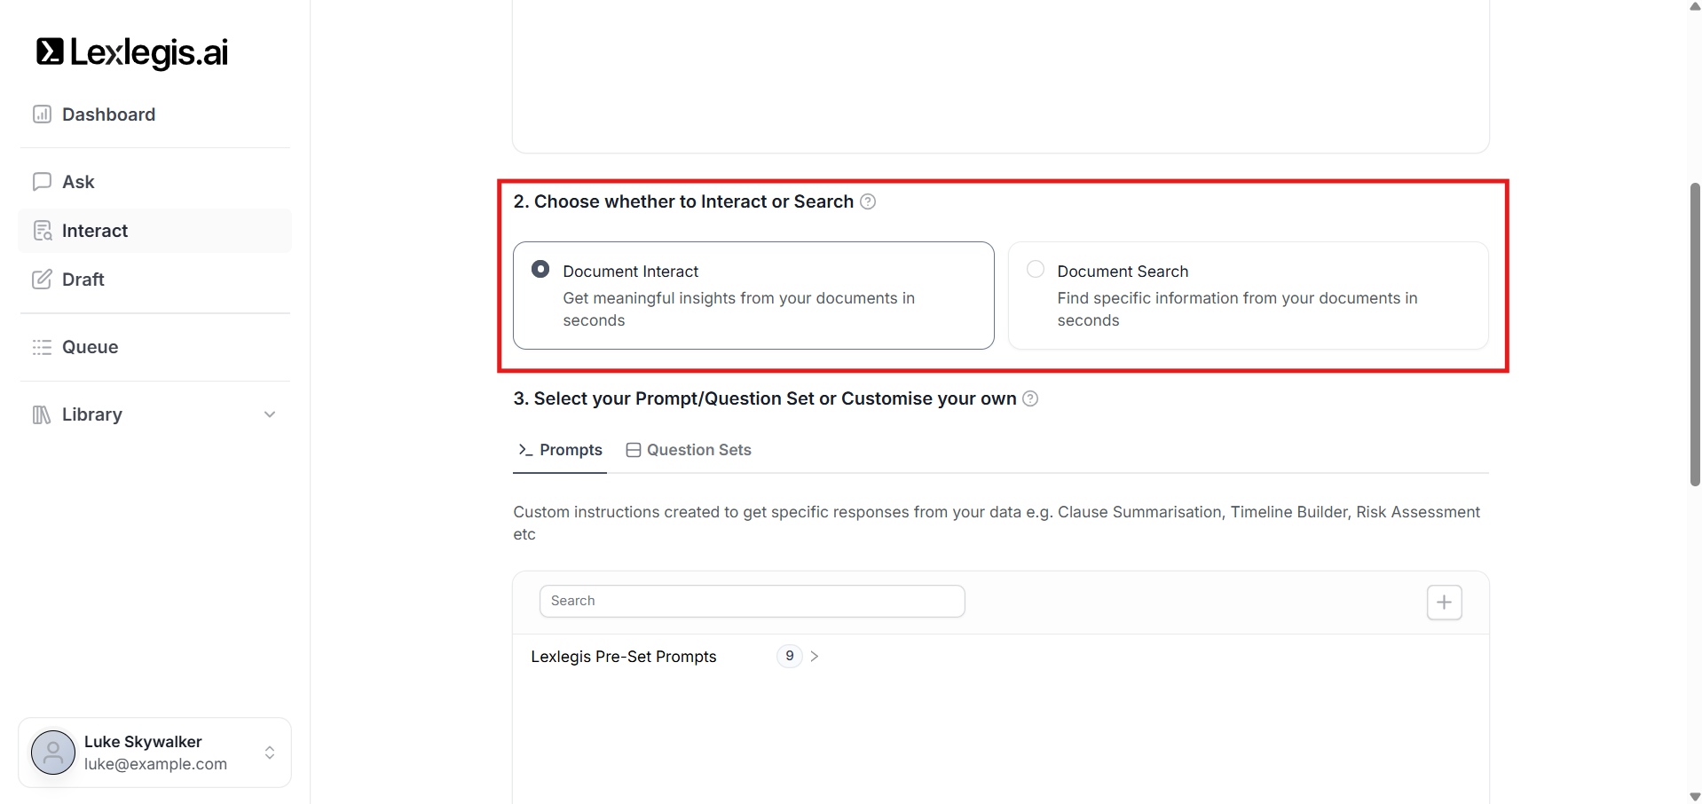Expand the Library menu chevron
The width and height of the screenshot is (1702, 804).
coord(270,414)
